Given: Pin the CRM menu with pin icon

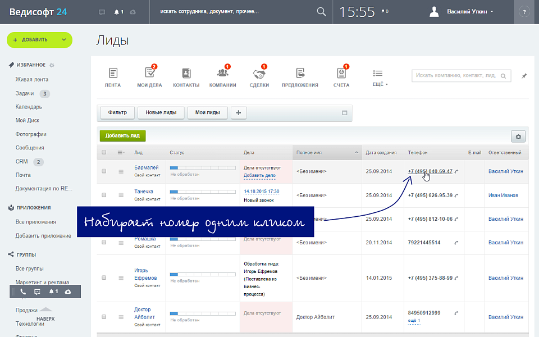Looking at the screenshot, I should point(524,76).
